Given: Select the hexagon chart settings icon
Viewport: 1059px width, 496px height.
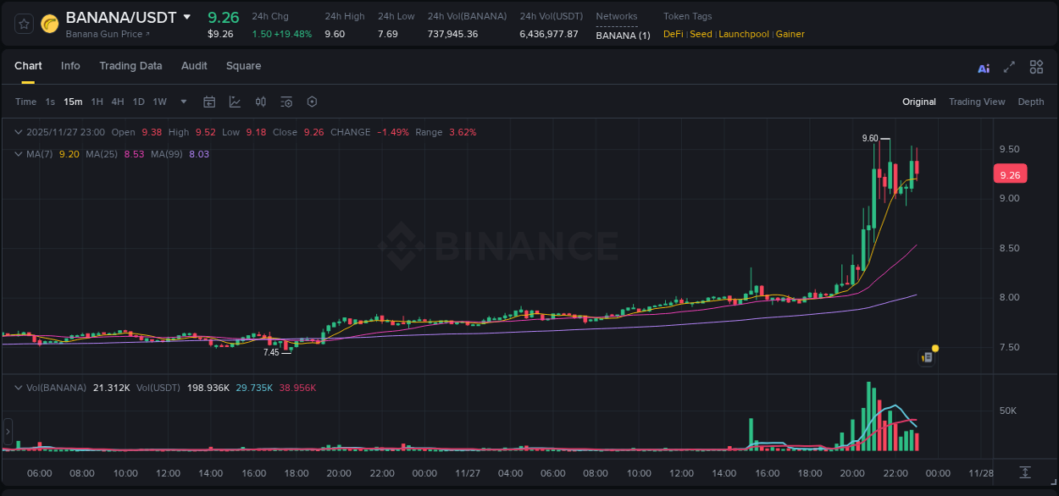Looking at the screenshot, I should click(312, 102).
